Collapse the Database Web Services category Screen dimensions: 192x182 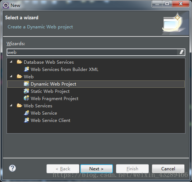click(11, 62)
